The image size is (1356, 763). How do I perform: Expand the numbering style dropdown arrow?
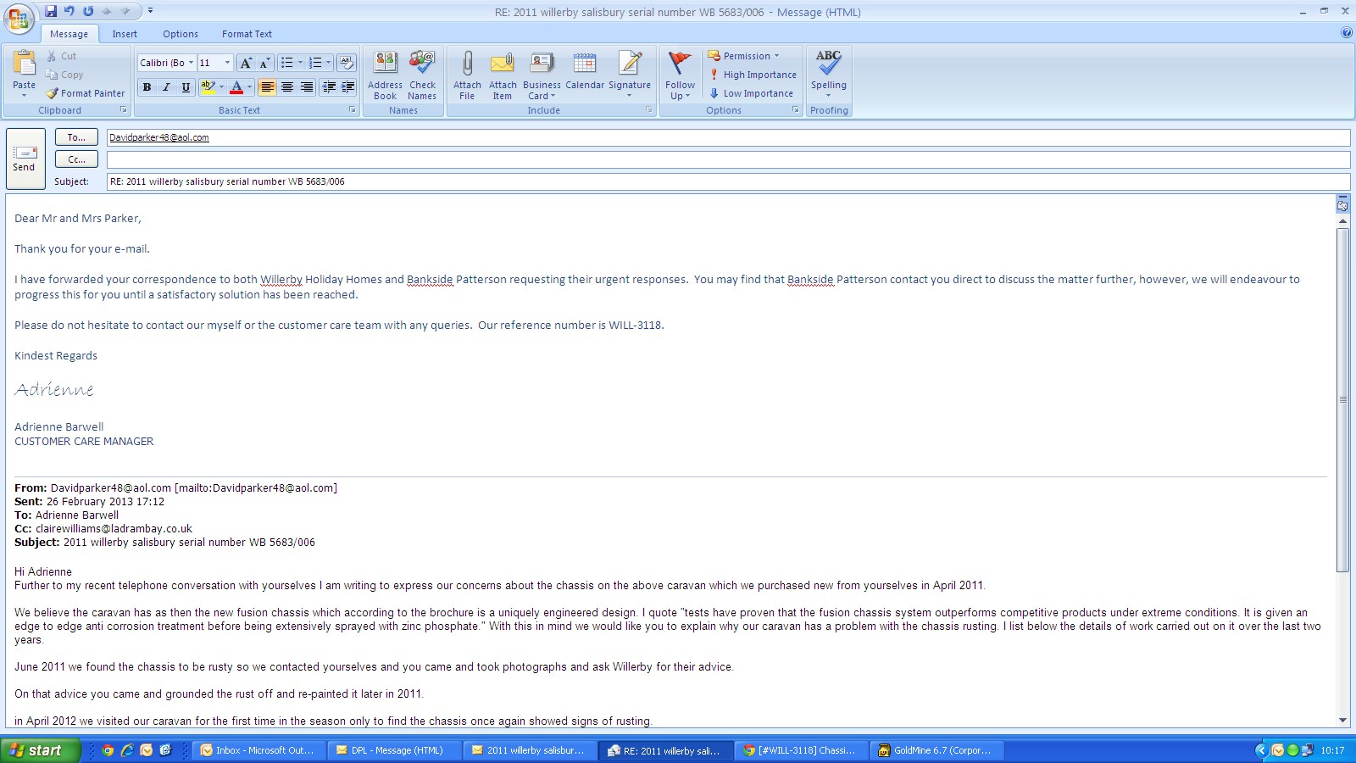pos(328,63)
